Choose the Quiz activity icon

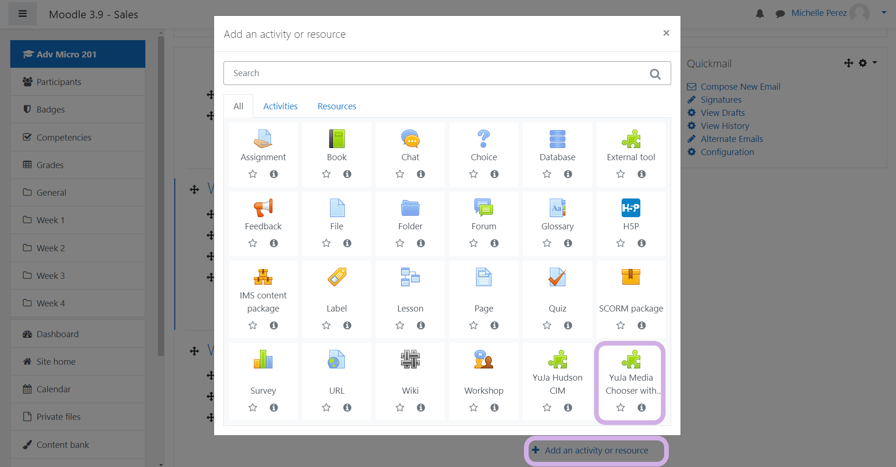tap(557, 277)
